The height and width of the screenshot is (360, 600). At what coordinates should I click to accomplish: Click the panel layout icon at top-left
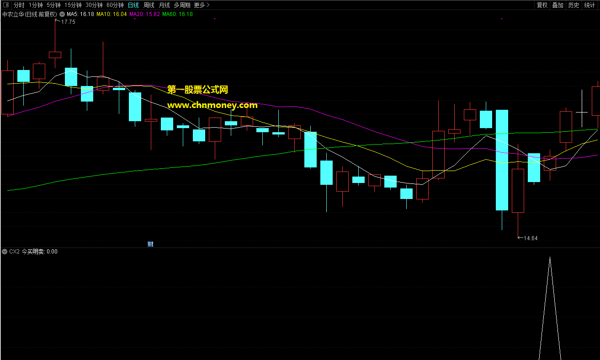click(x=6, y=5)
